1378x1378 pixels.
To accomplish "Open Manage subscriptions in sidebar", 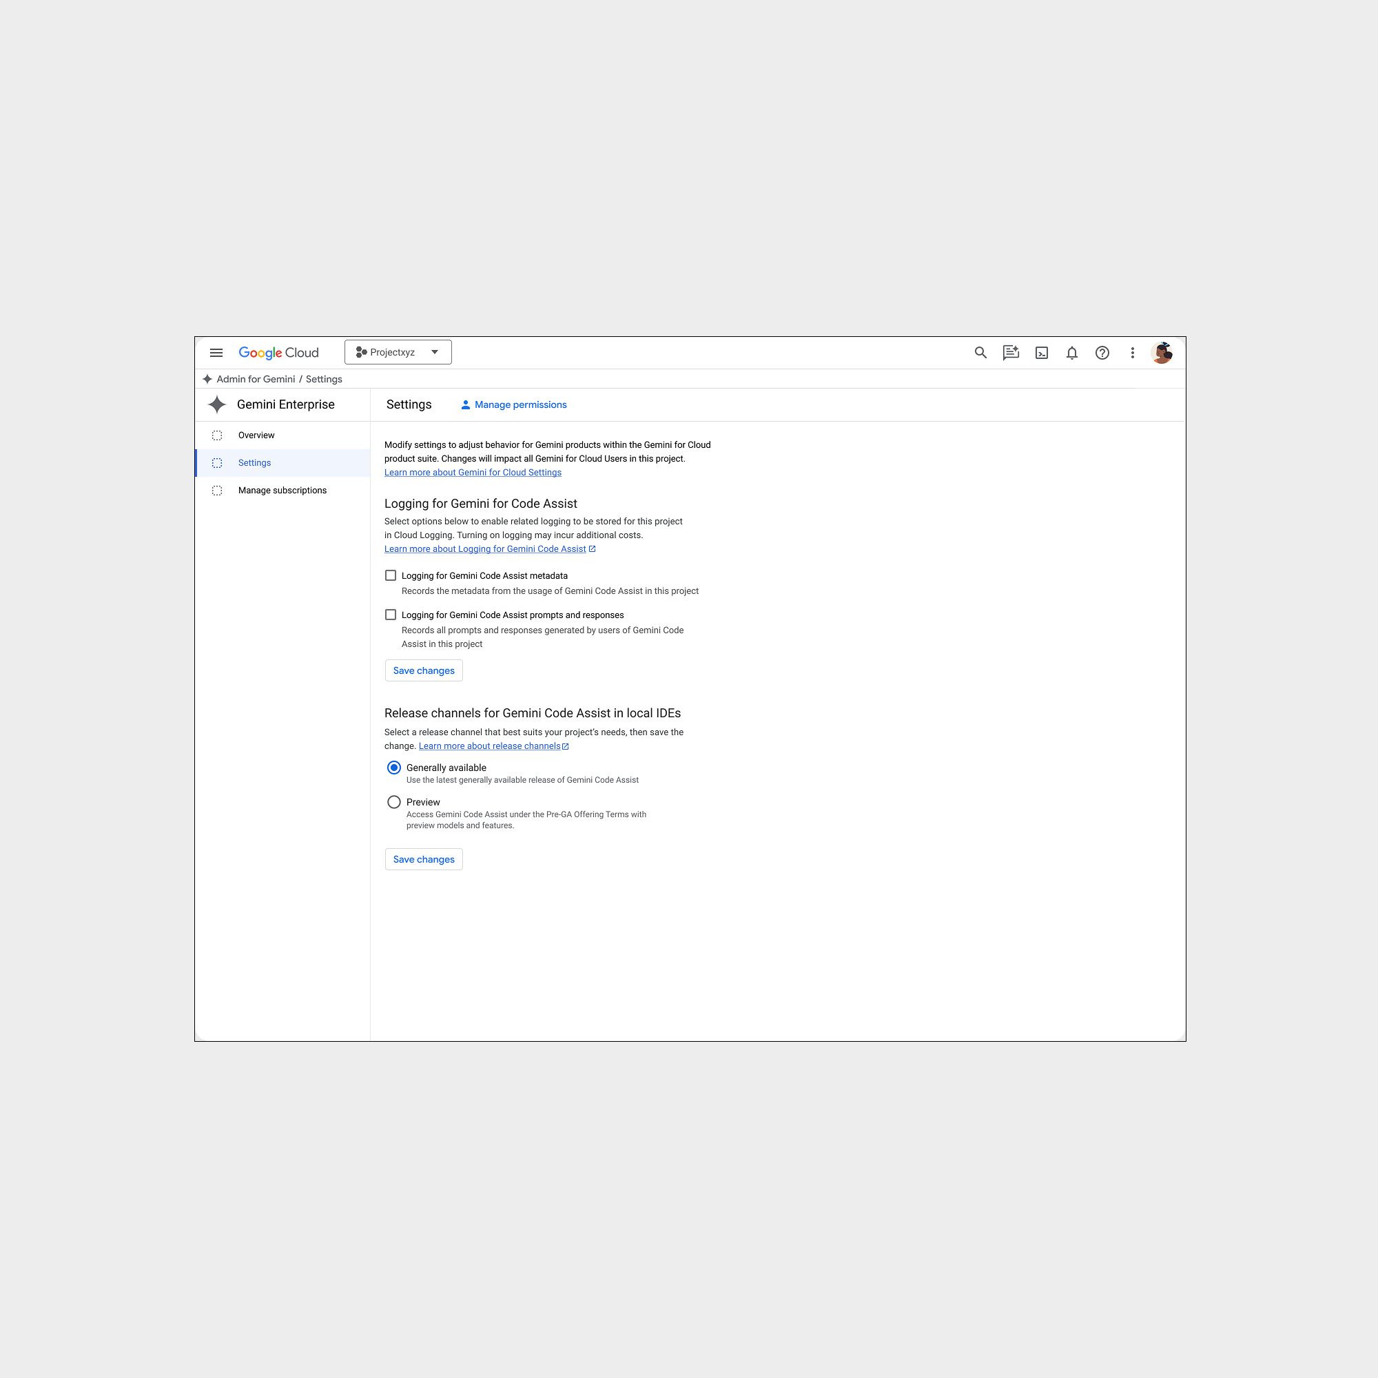I will point(282,491).
